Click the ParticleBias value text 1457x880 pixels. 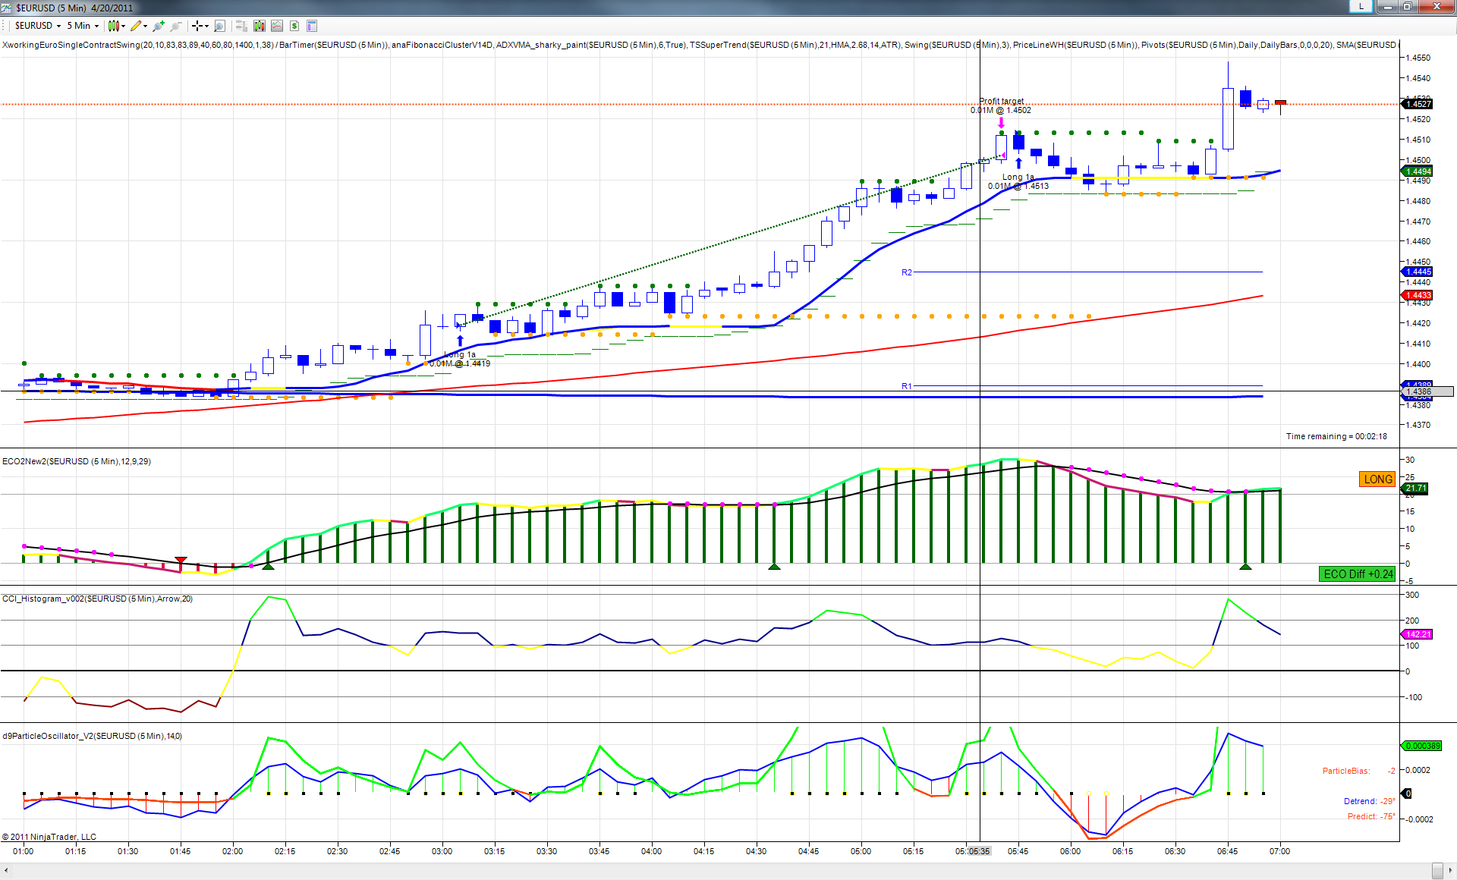(x=1359, y=771)
